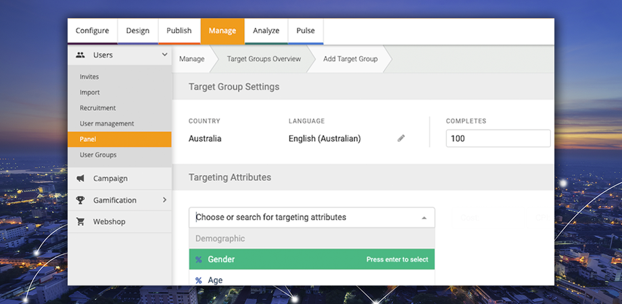Focus the targeting attributes search box
622x304 pixels.
point(312,218)
